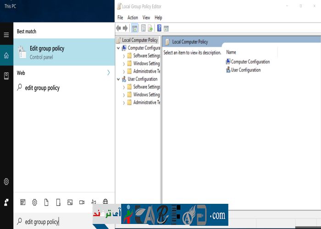Filter search results by Videos icon

pyautogui.click(x=82, y=202)
